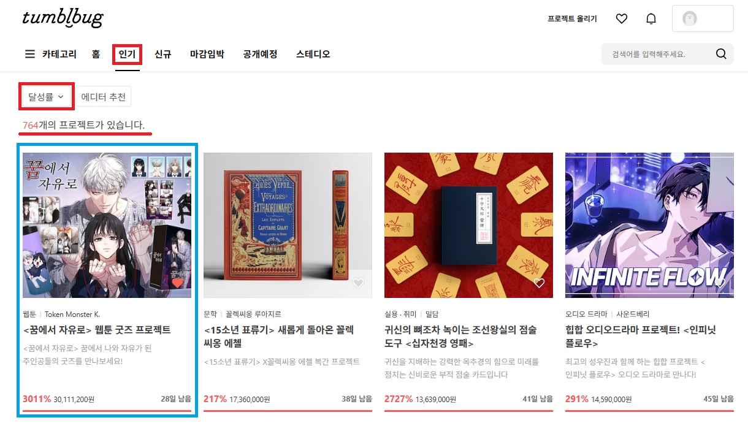This screenshot has height=423, width=748.
Task: Toggle heart on 15소년 표류기 thumbnail
Action: coord(359,283)
